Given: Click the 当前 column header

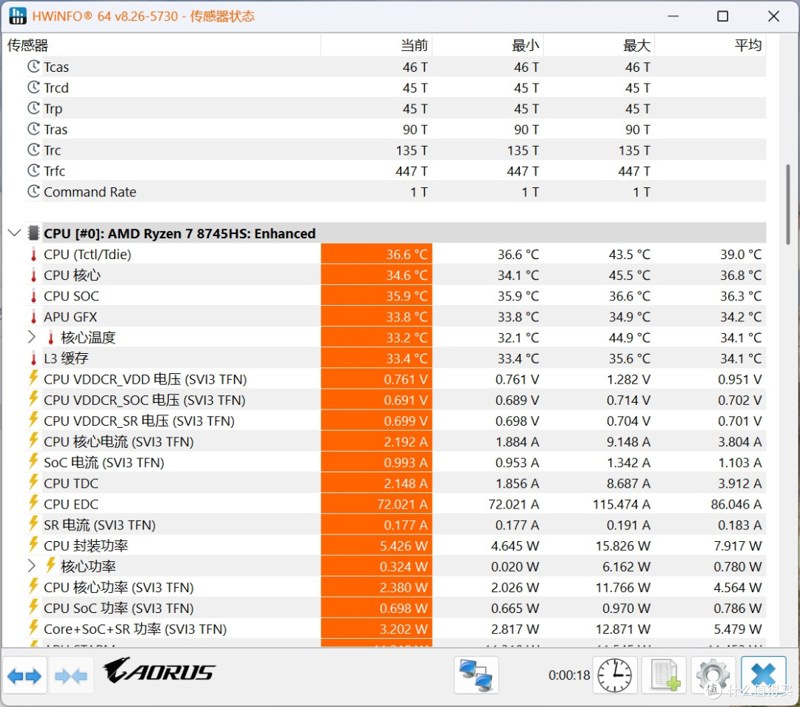Looking at the screenshot, I should click(x=376, y=45).
